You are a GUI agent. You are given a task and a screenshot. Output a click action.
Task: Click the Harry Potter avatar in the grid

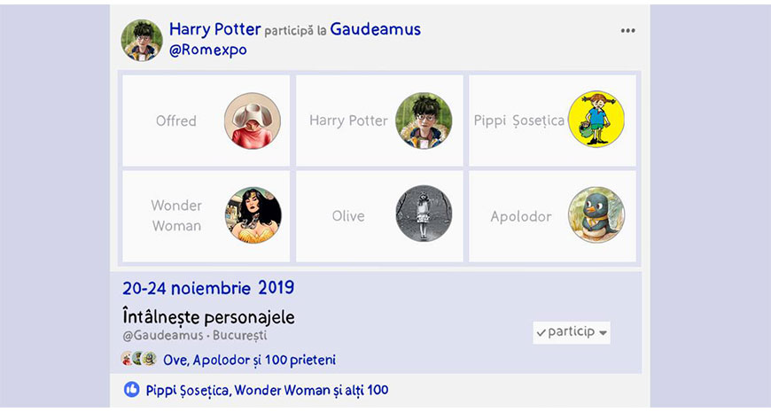tap(424, 120)
